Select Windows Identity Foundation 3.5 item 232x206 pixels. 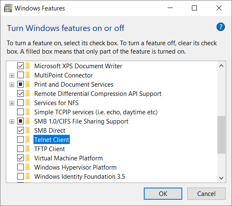coord(79,177)
